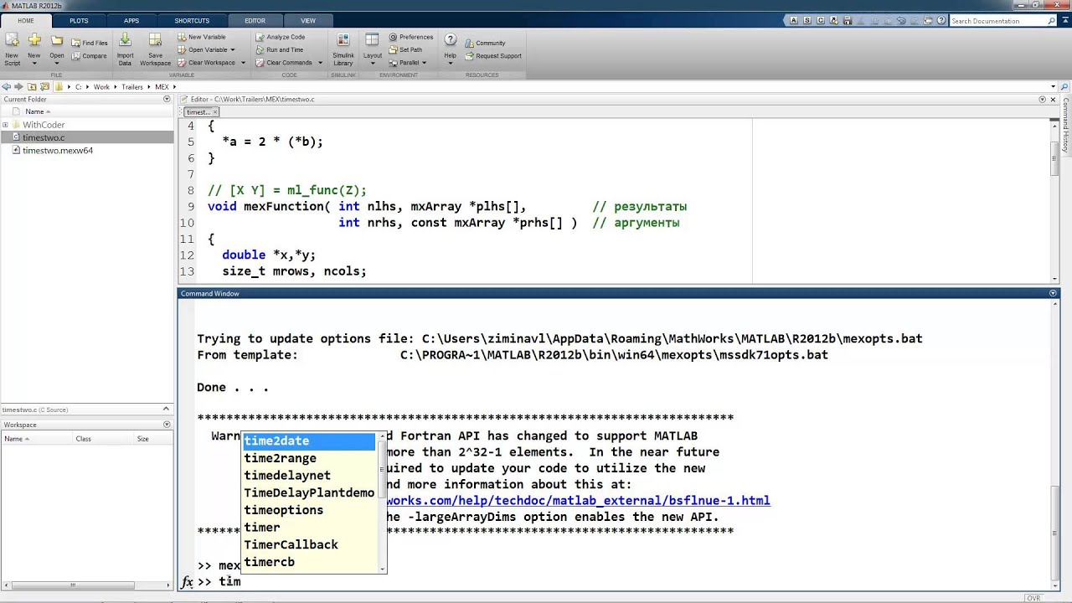
Task: Click Run and Time
Action: click(x=279, y=49)
